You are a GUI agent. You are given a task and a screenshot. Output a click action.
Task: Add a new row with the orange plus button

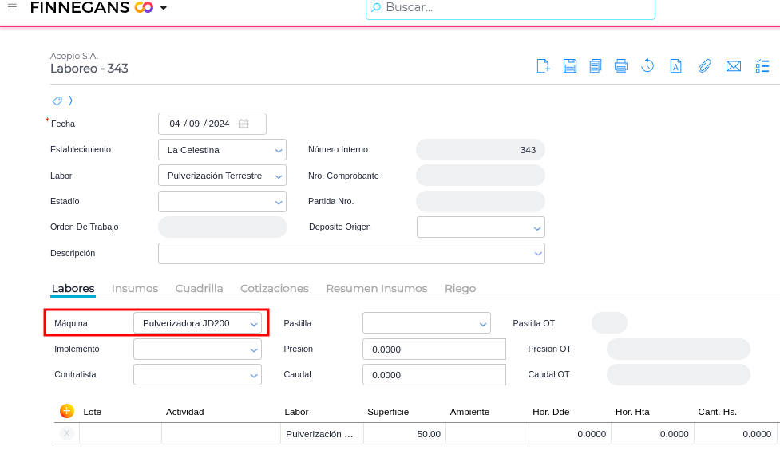67,411
